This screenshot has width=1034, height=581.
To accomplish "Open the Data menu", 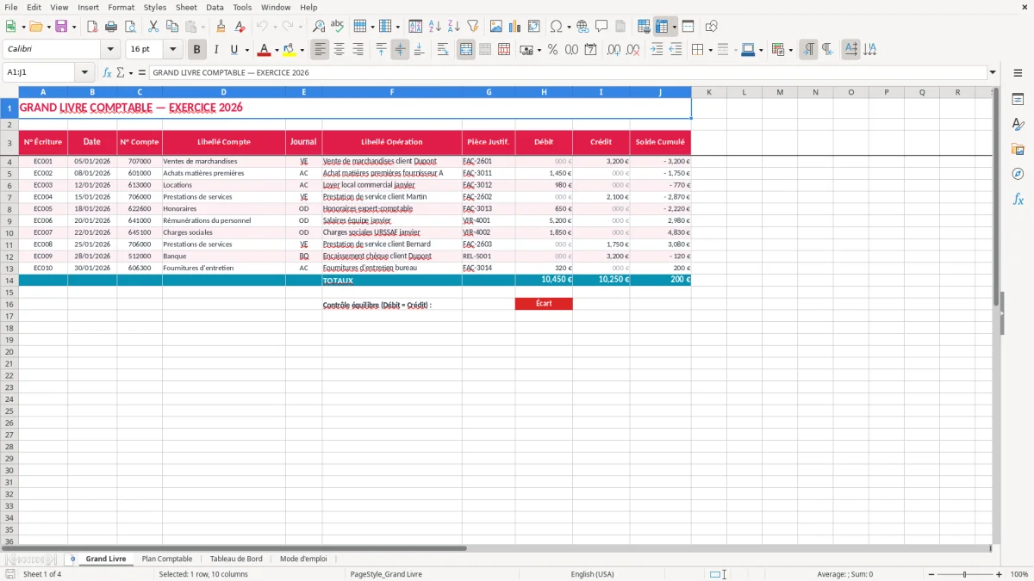I will click(x=215, y=7).
